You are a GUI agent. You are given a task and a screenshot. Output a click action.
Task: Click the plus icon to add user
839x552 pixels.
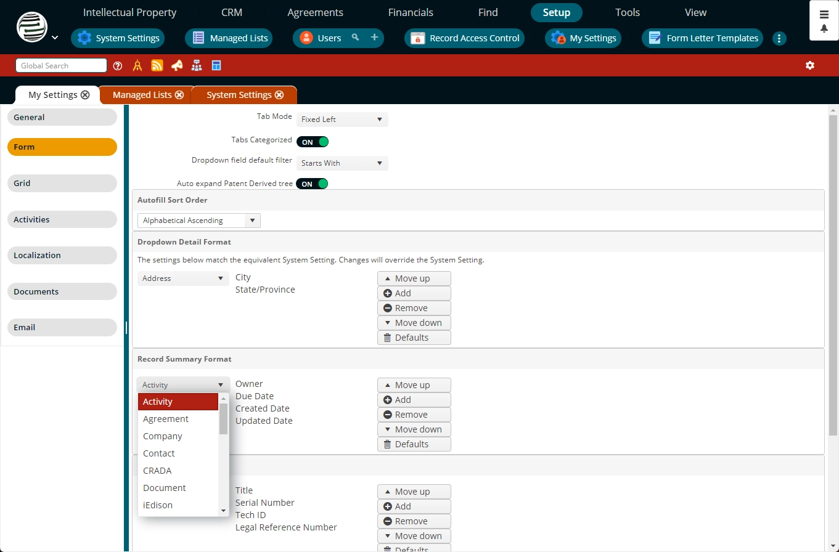pos(374,38)
